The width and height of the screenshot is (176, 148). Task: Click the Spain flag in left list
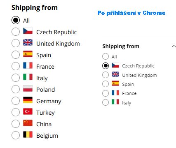coord(28,54)
